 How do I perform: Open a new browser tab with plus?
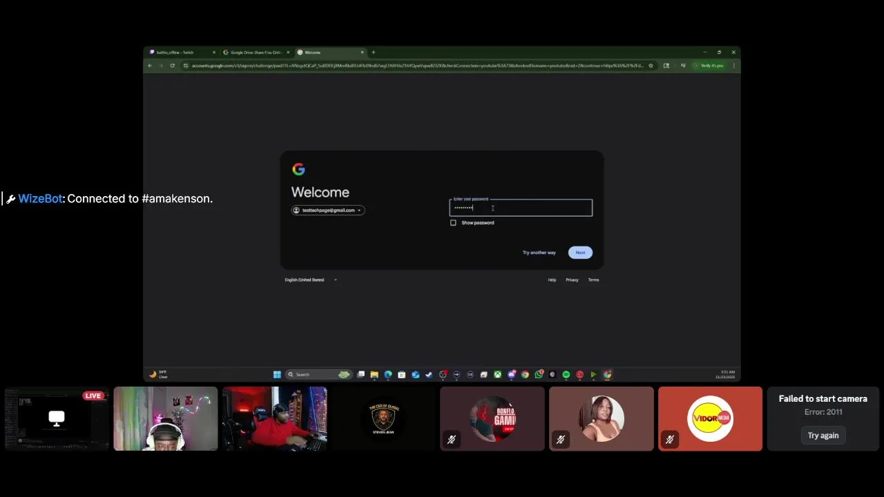[374, 52]
